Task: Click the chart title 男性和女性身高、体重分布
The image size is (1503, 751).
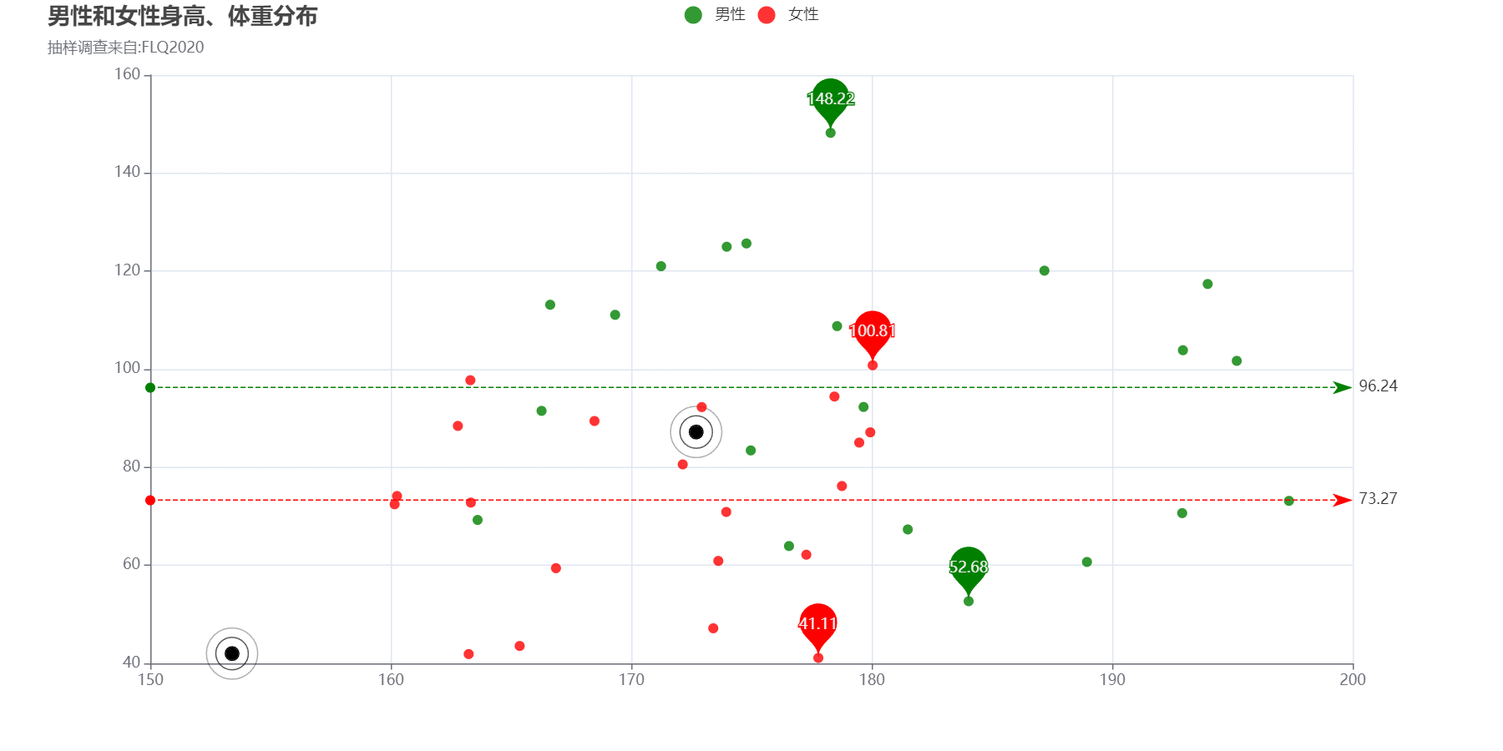Action: (182, 16)
